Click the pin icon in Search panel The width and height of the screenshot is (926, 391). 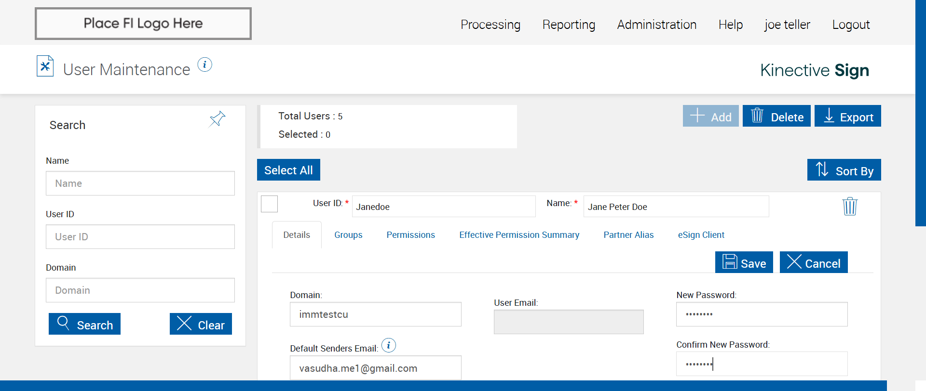tap(217, 118)
